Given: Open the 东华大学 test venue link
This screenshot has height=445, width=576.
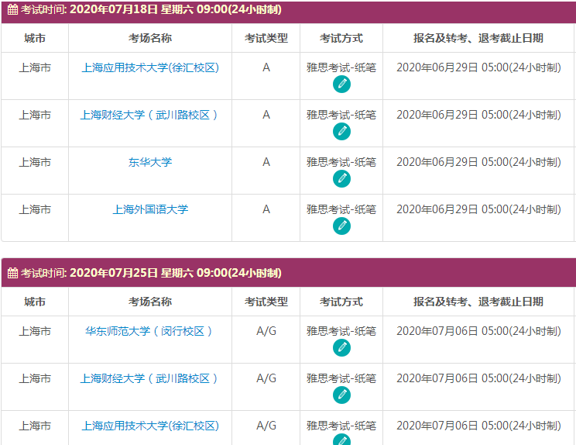Looking at the screenshot, I should (x=150, y=162).
